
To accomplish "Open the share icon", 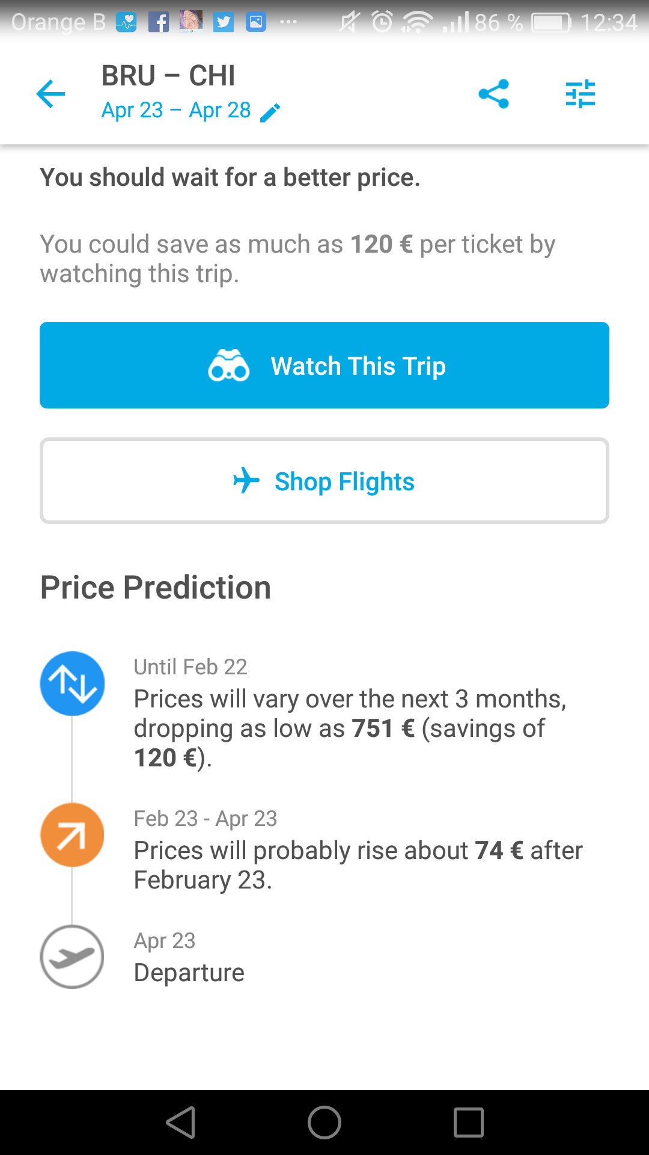I will click(x=493, y=94).
